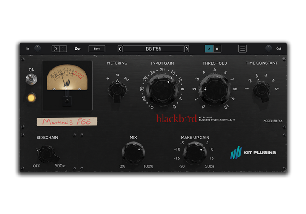This screenshot has width=306, height=214.
Task: Click the redo arrow button
Action: pos(63,49)
